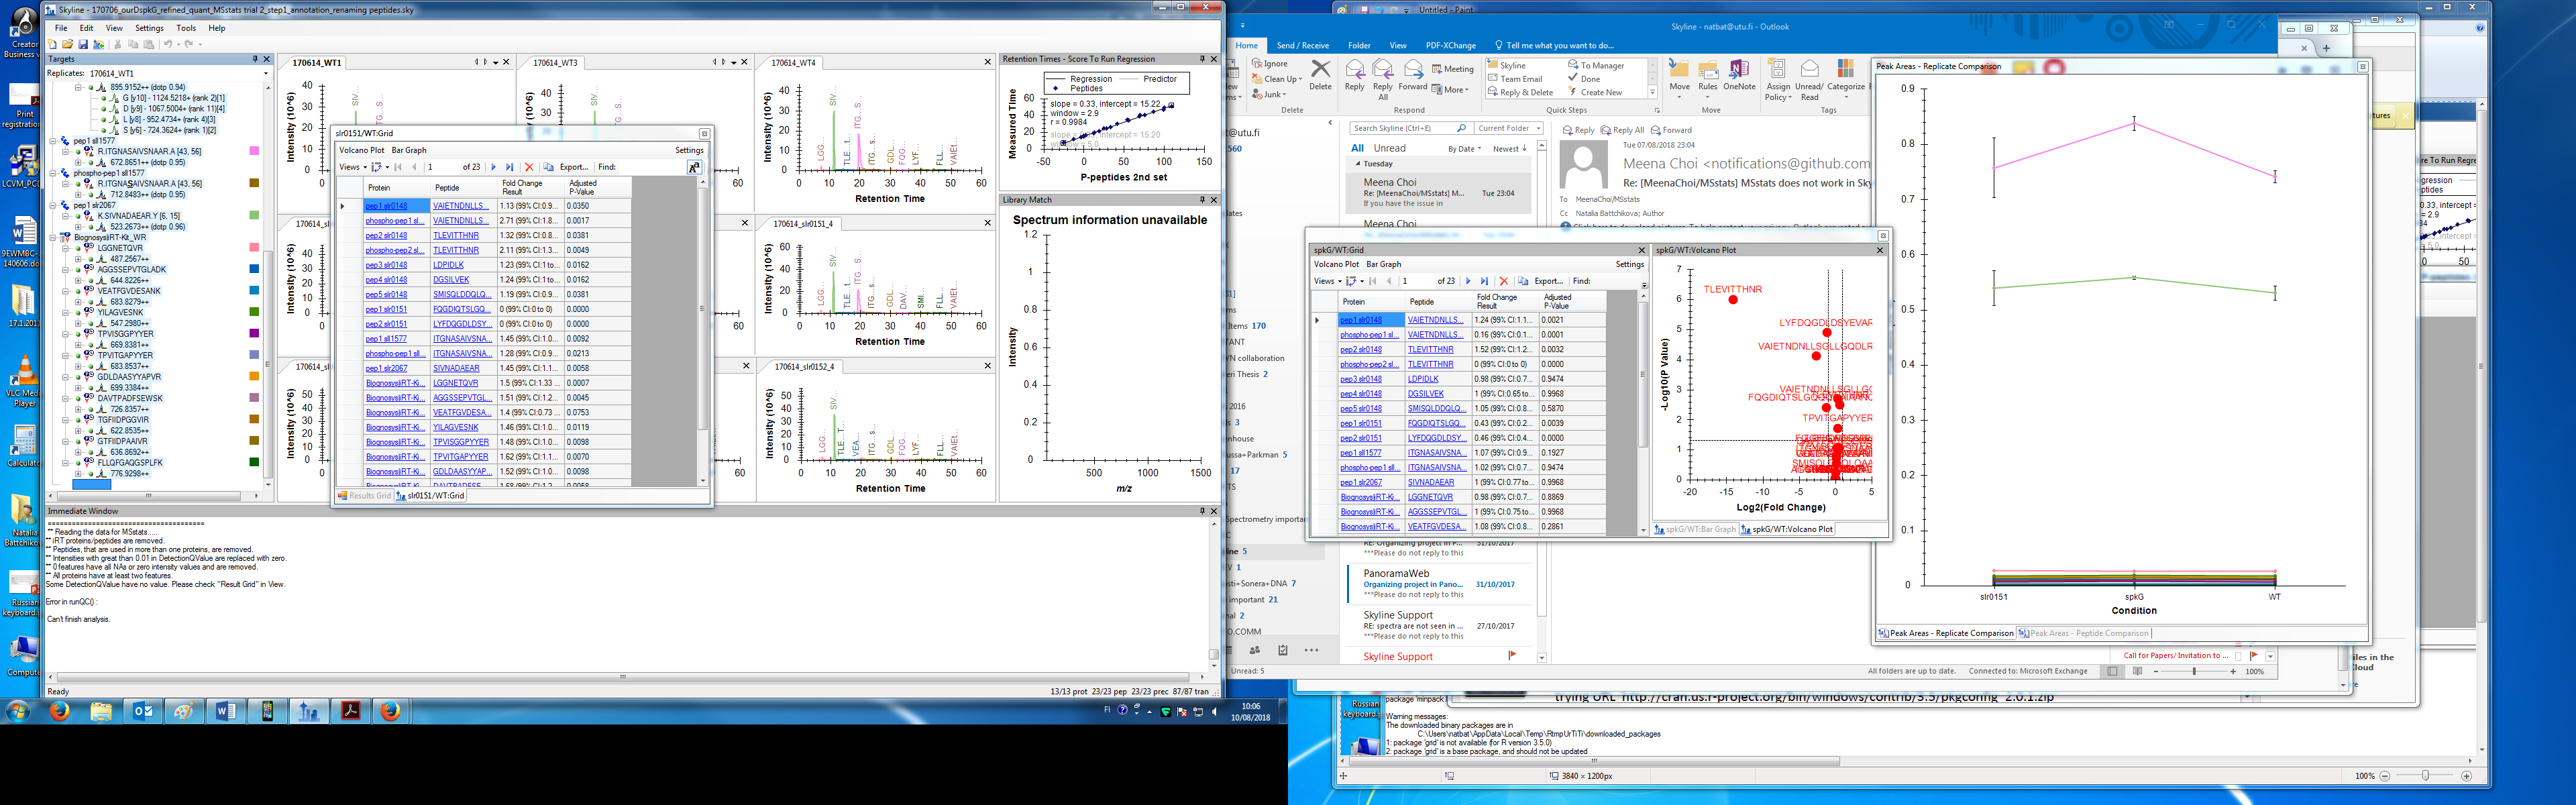Open the Settings menu in Skyline
The image size is (2576, 805).
[149, 28]
